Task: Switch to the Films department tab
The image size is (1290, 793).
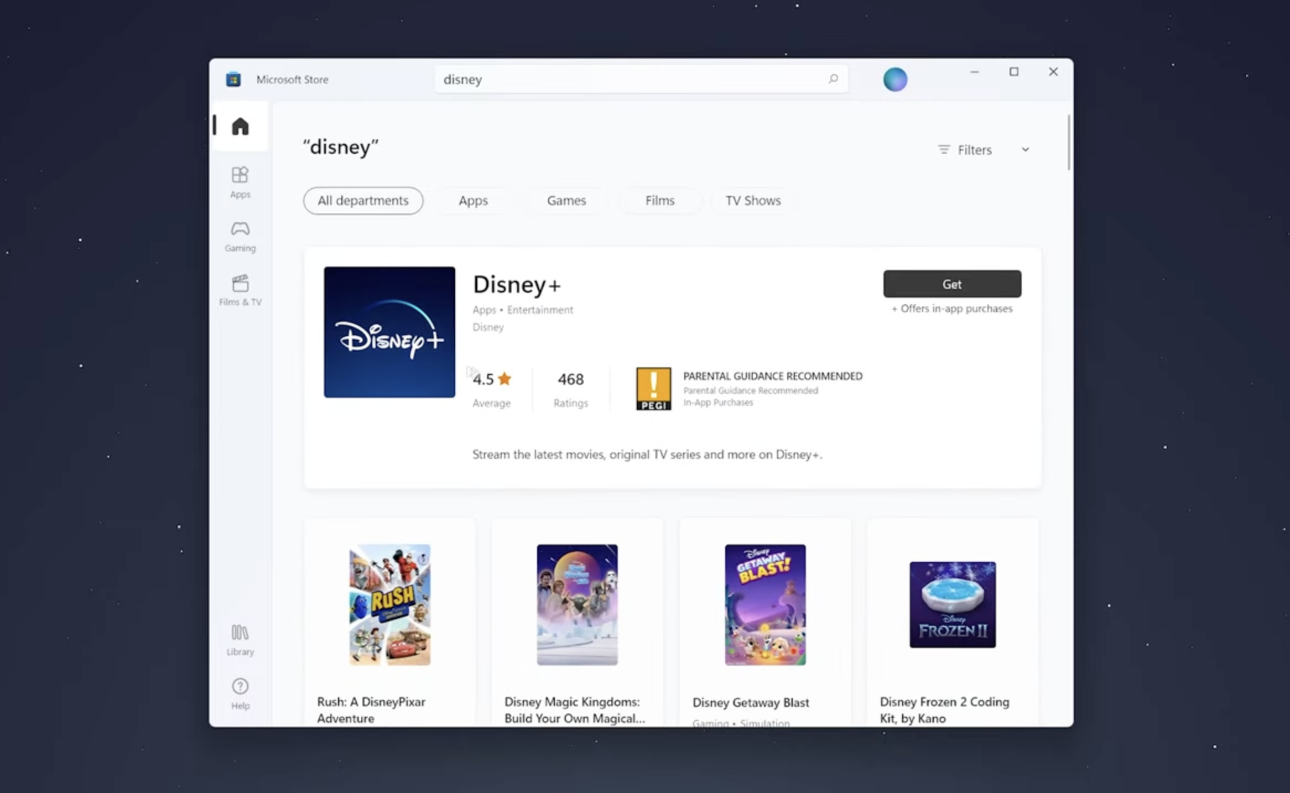Action: [659, 201]
